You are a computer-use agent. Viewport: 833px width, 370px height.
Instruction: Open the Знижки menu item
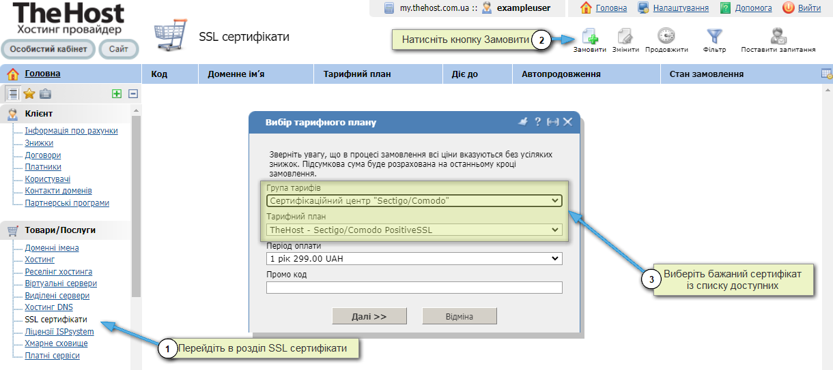tap(39, 143)
